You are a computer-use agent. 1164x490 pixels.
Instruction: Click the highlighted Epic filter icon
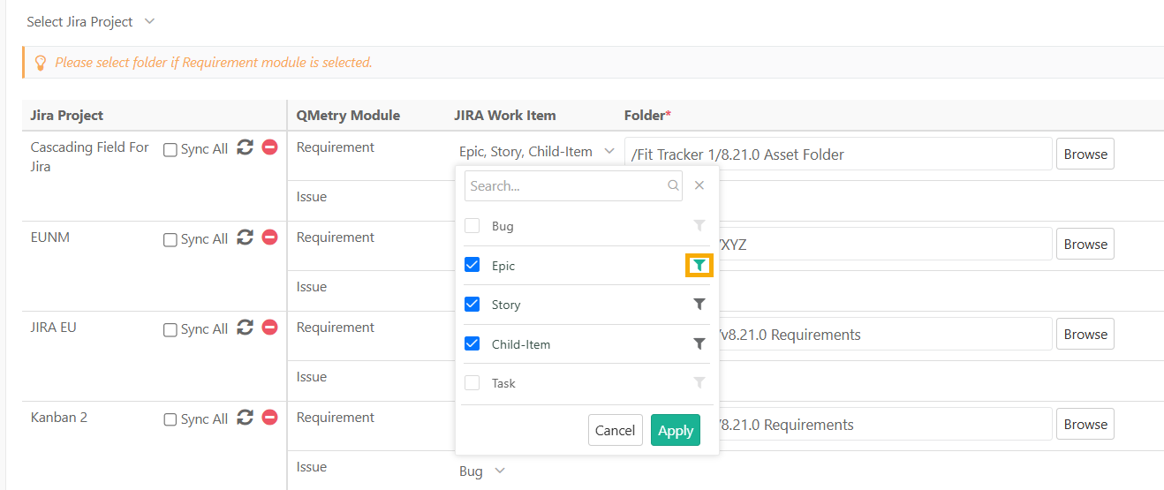(x=699, y=265)
